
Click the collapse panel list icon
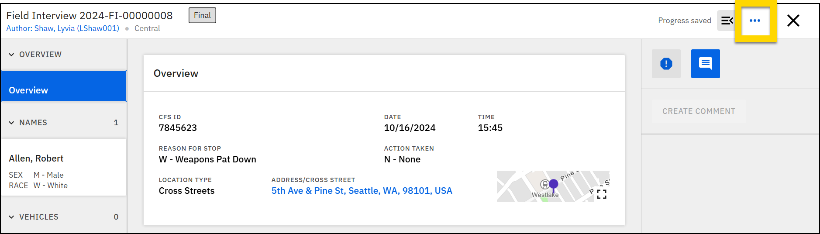tap(727, 21)
